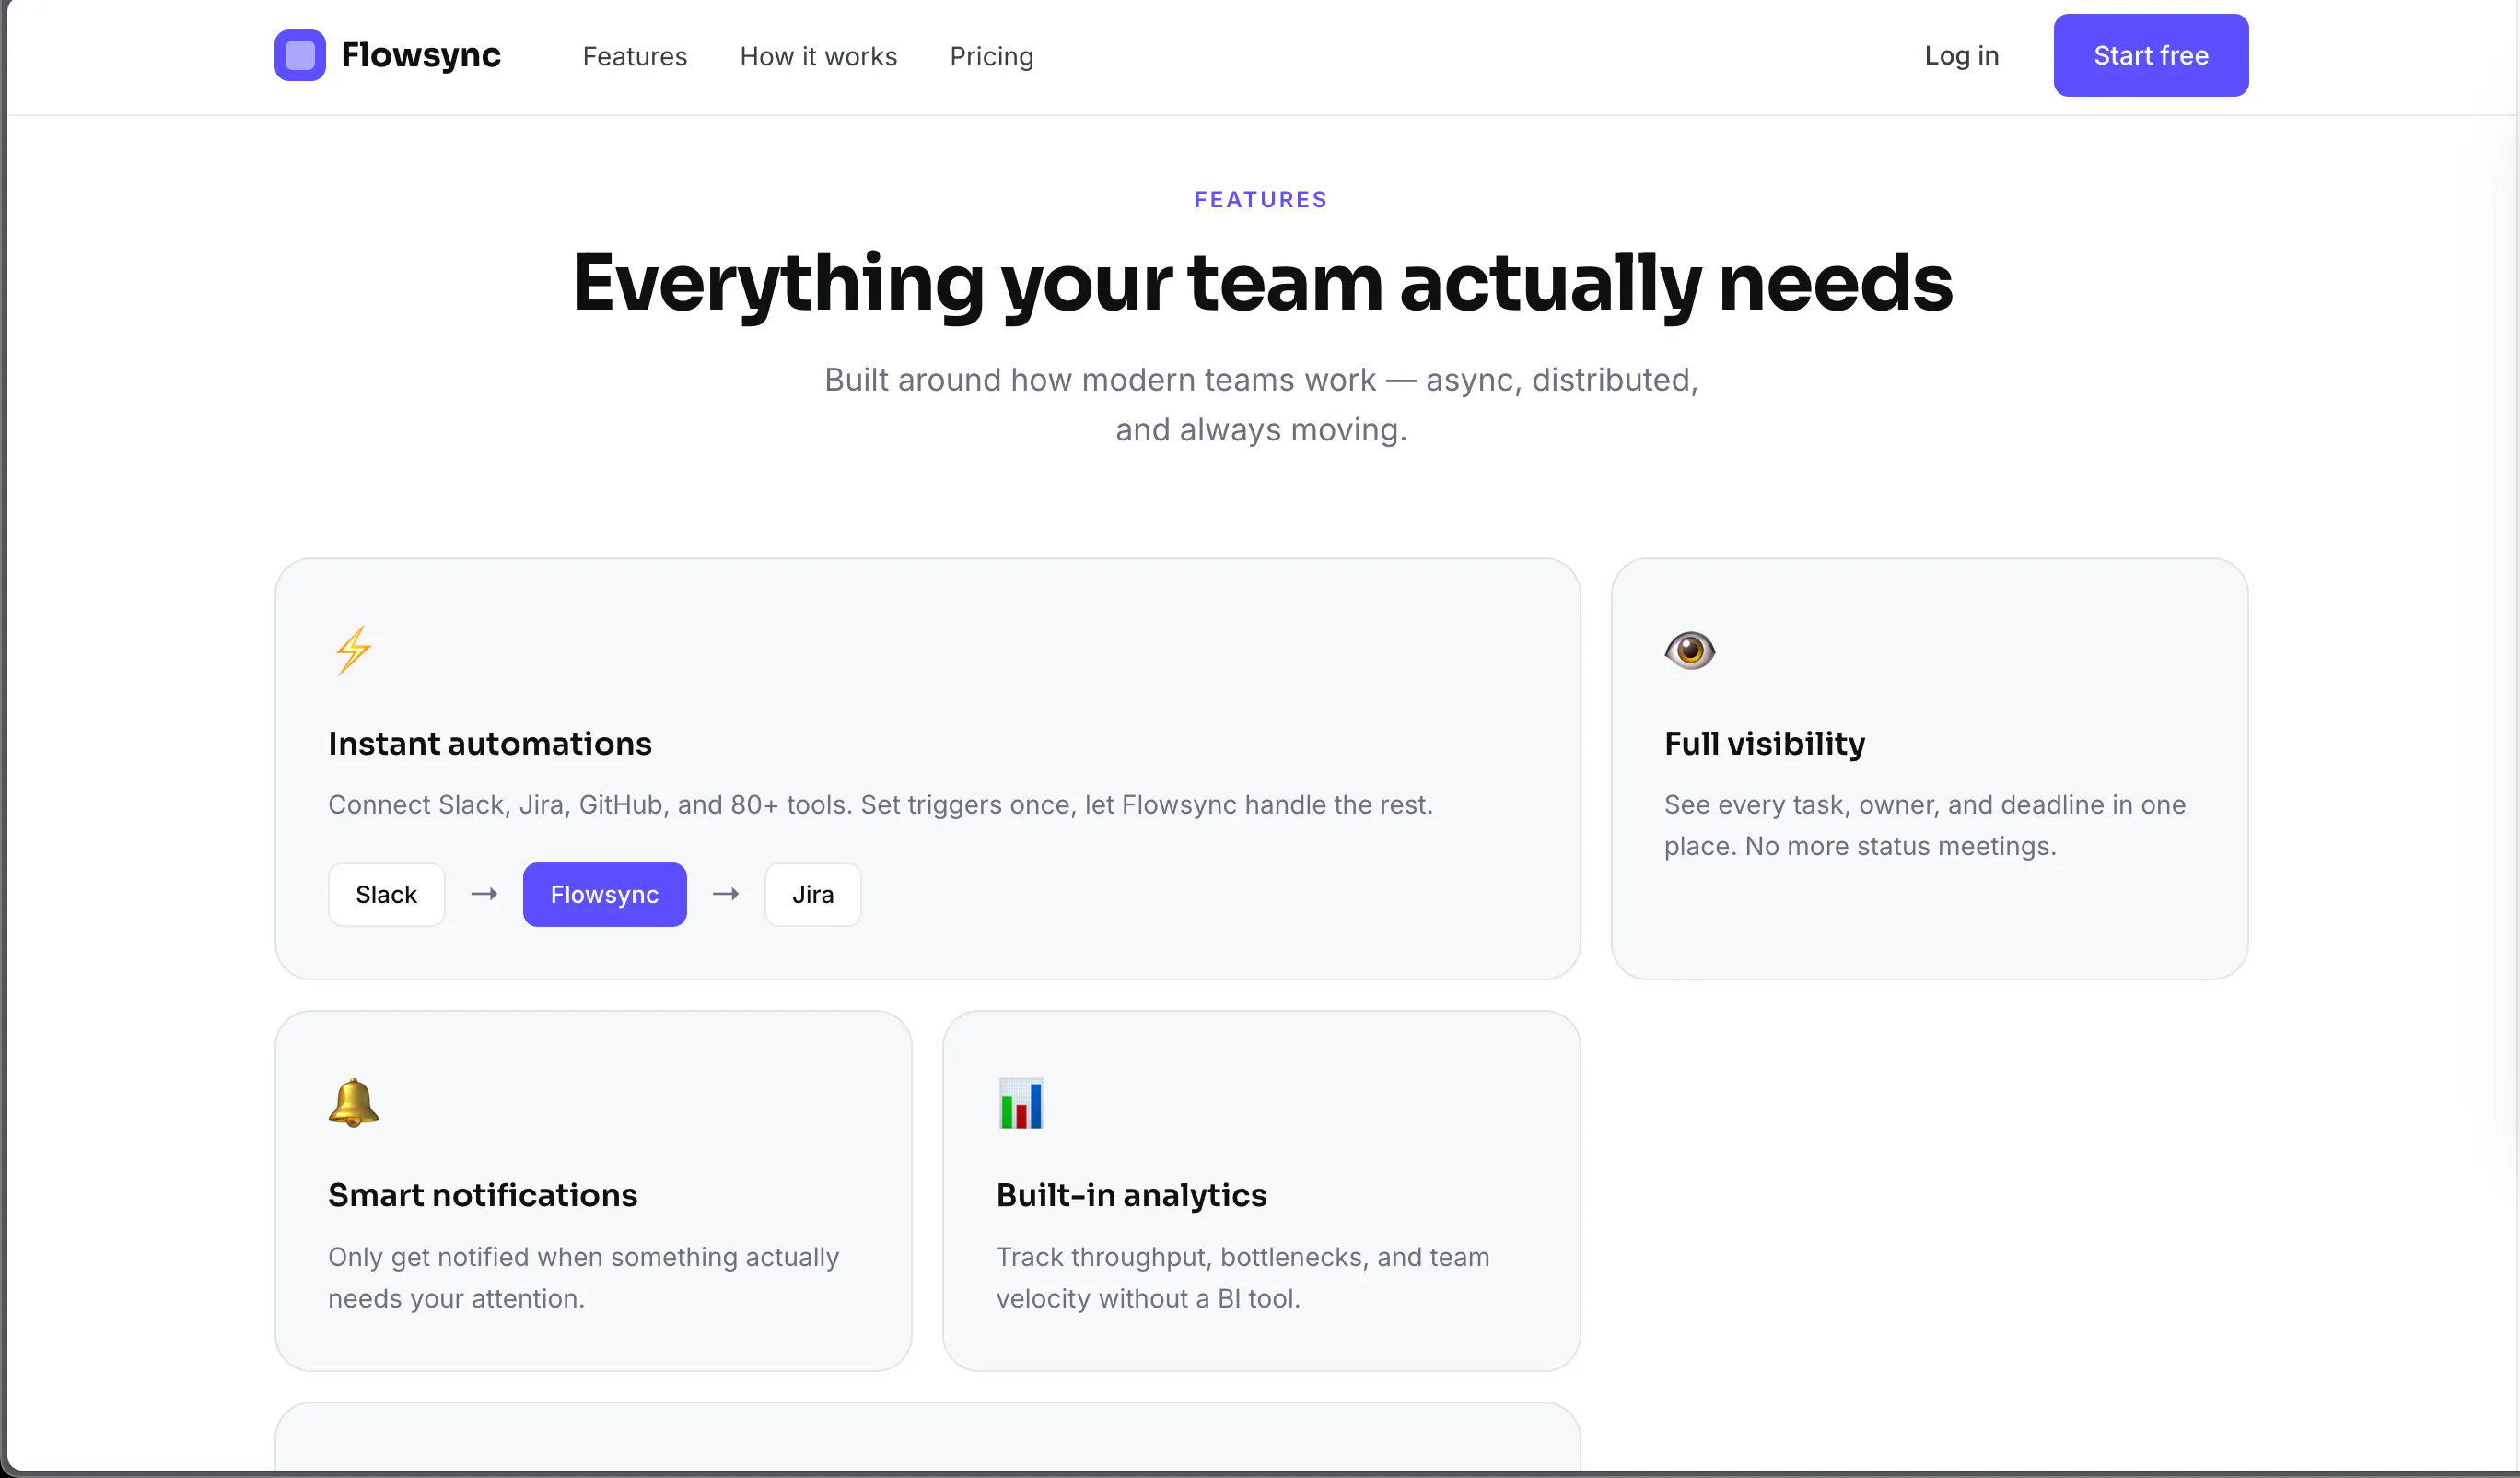Click the purple Flowsync chip
This screenshot has width=2520, height=1478.
[604, 894]
